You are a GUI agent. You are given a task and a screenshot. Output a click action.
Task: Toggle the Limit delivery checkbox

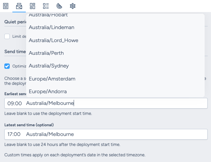tap(7, 36)
